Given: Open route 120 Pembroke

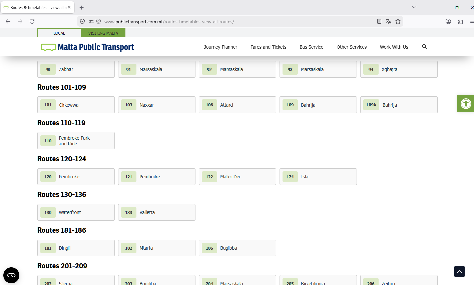Looking at the screenshot, I should [x=76, y=177].
